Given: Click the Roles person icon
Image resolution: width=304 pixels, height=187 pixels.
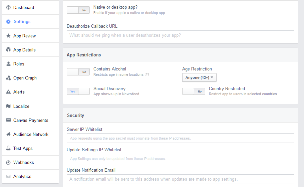Looking at the screenshot, I should click(x=8, y=64).
